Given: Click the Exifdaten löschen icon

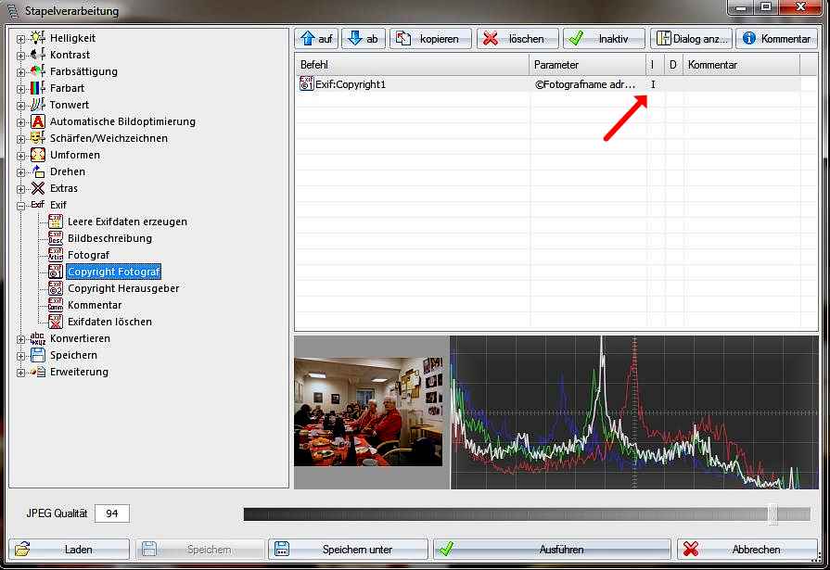Looking at the screenshot, I should coord(56,322).
